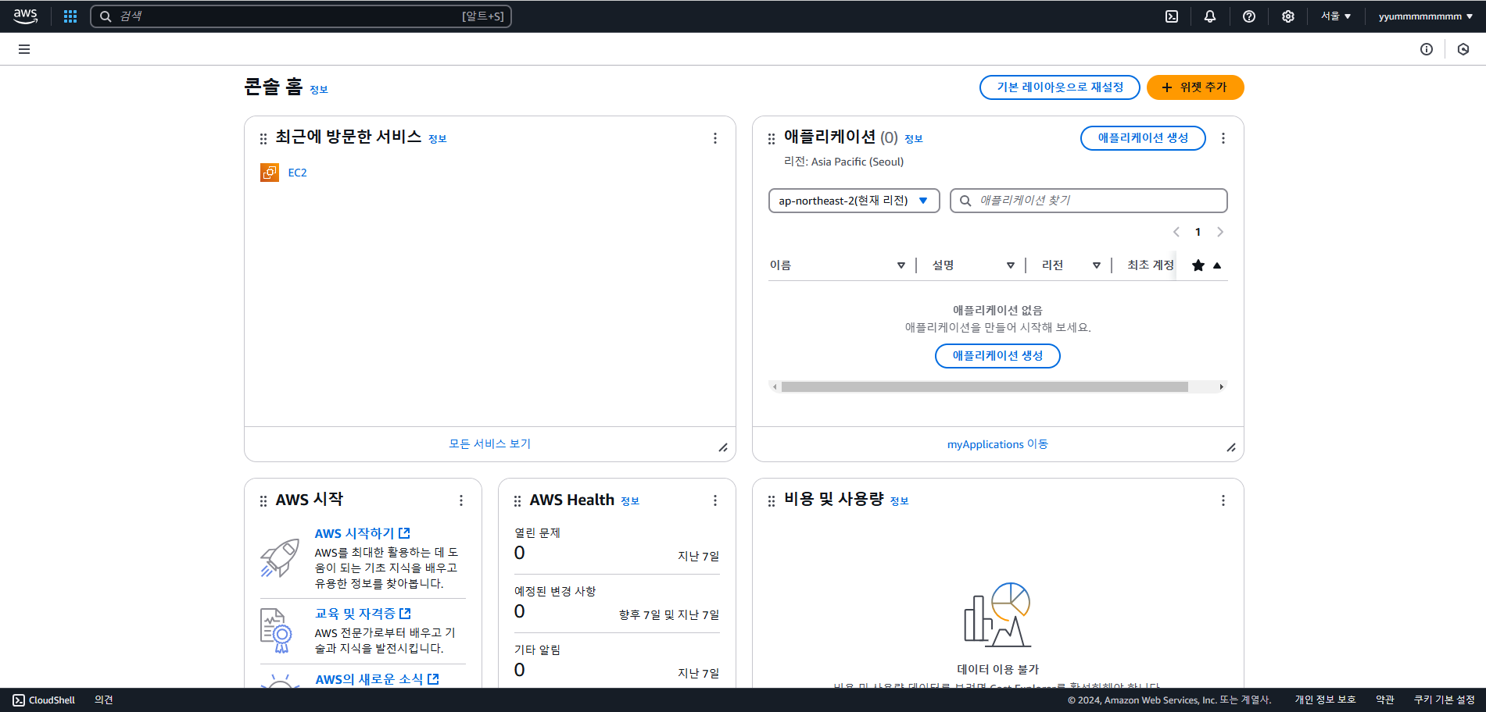Viewport: 1486px width, 712px height.
Task: Open CloudShell in the footer
Action: click(44, 700)
